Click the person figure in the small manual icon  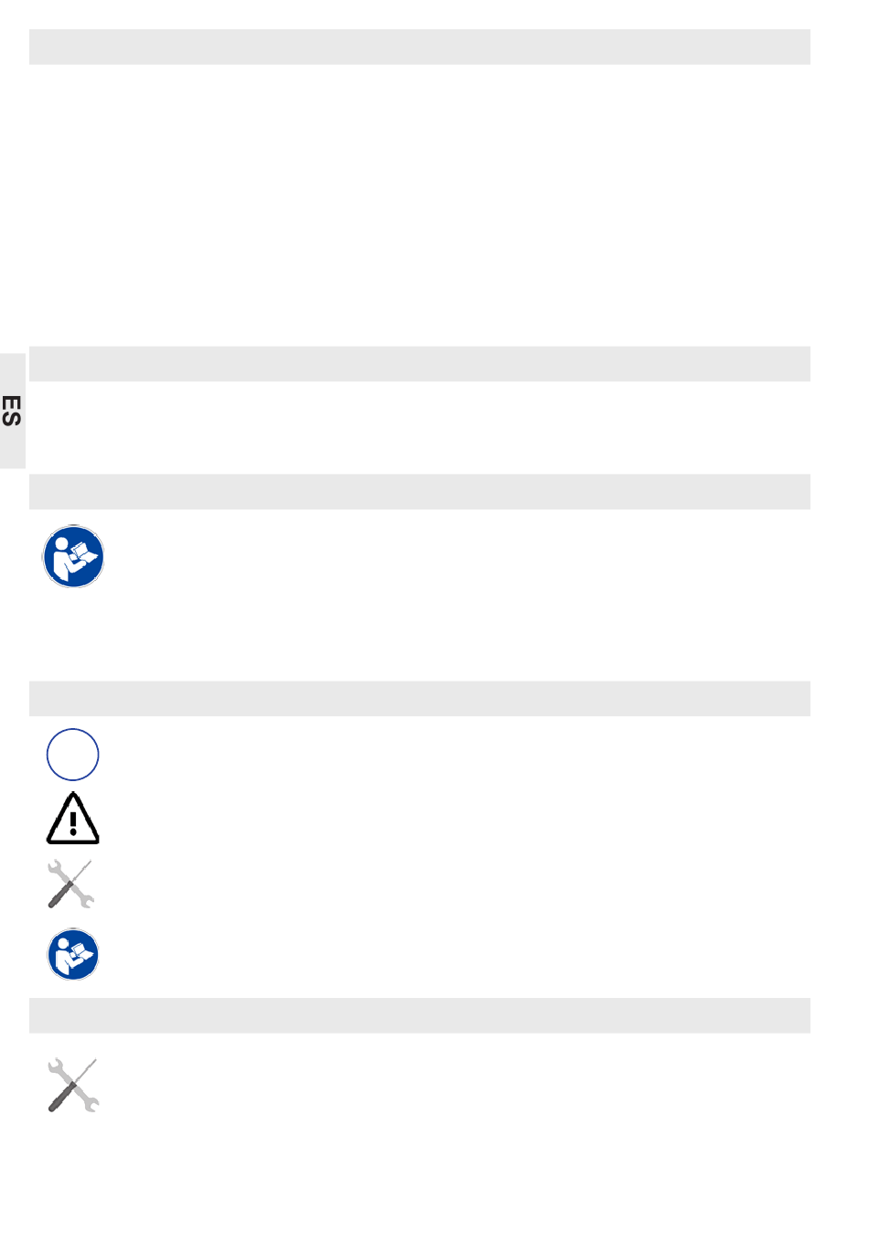click(62, 954)
